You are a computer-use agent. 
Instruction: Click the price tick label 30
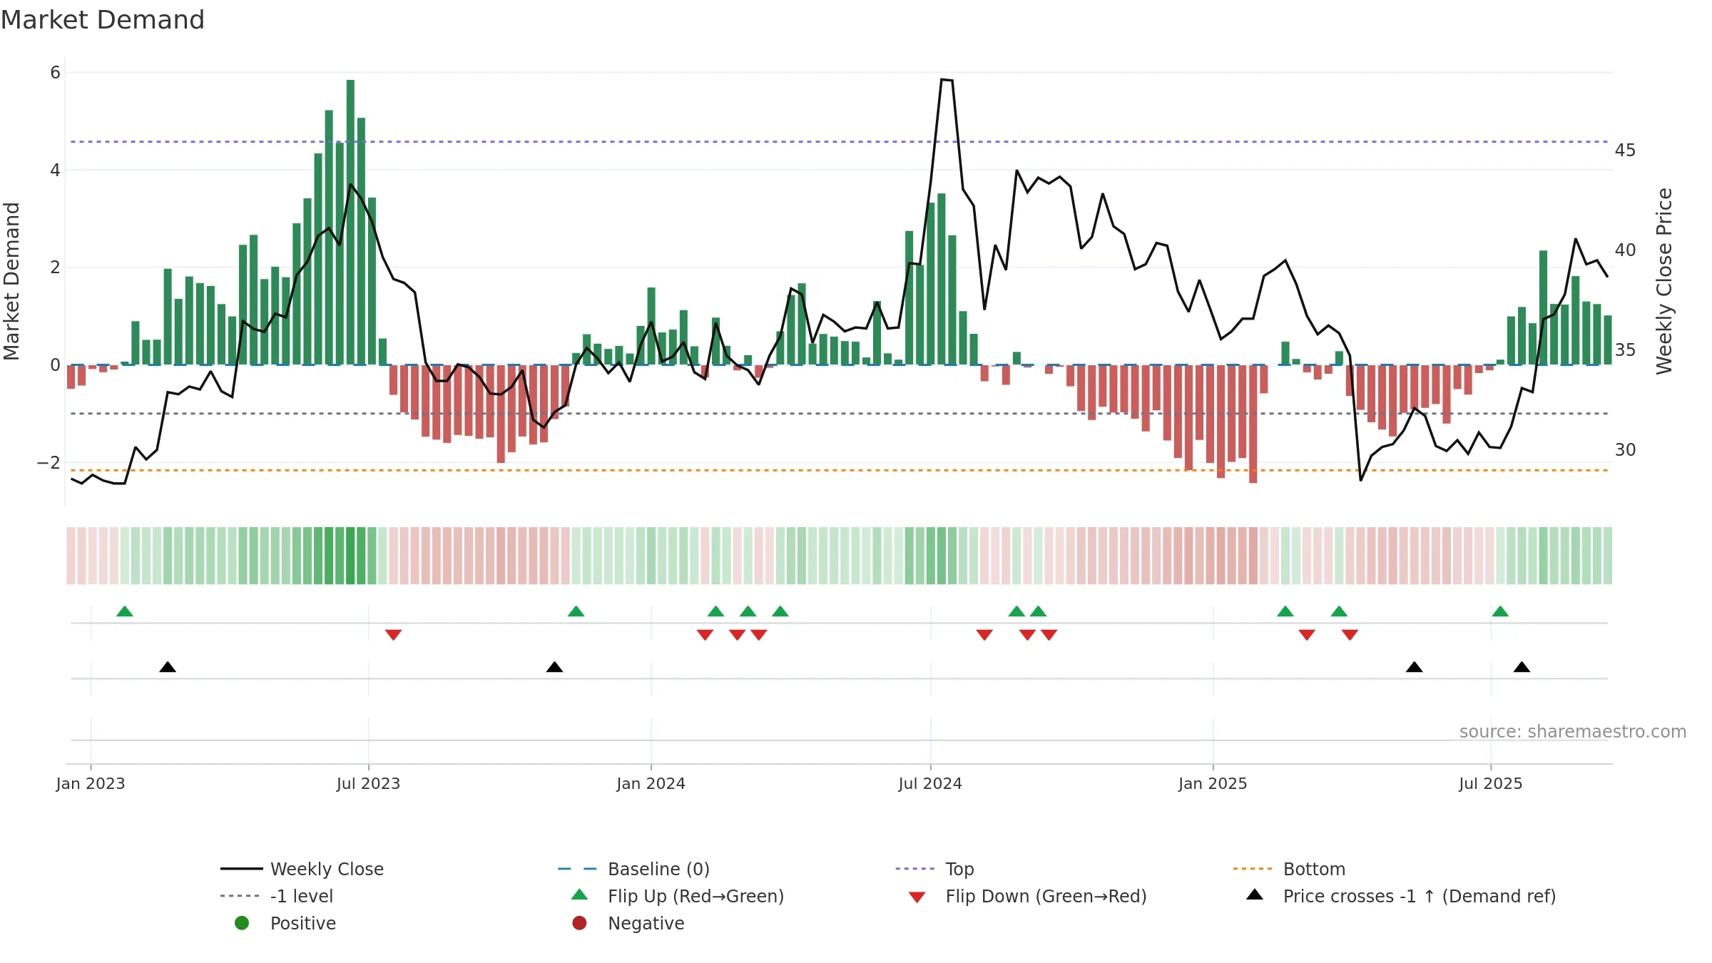pos(1625,450)
